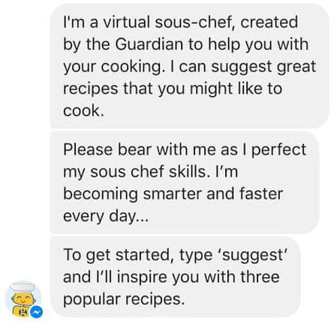Open the chef robot avatar profile
Image resolution: width=334 pixels, height=323 pixels.
23,299
